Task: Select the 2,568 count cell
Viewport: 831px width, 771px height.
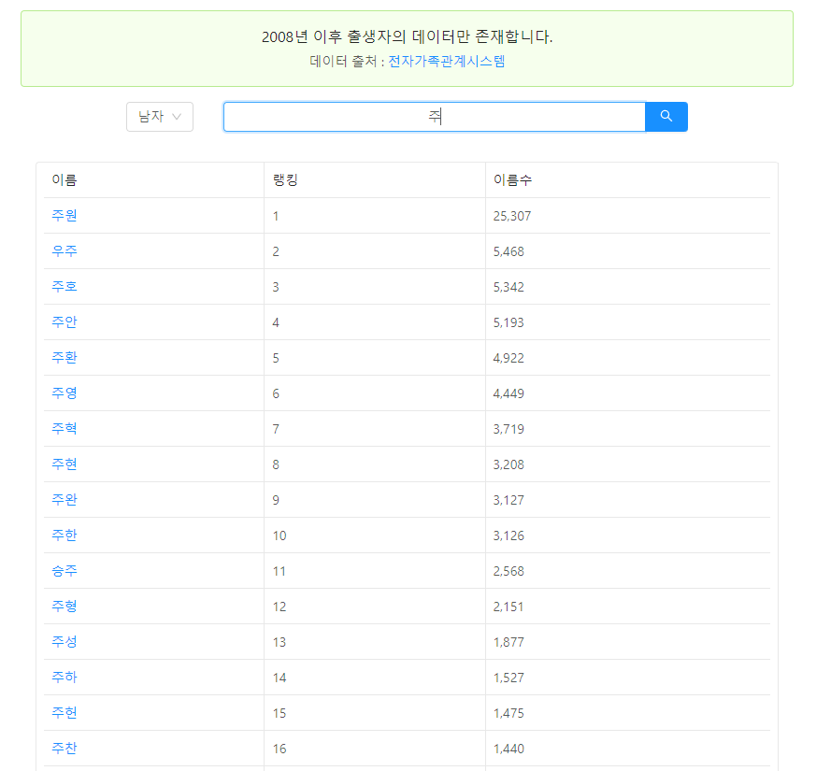Action: click(627, 571)
